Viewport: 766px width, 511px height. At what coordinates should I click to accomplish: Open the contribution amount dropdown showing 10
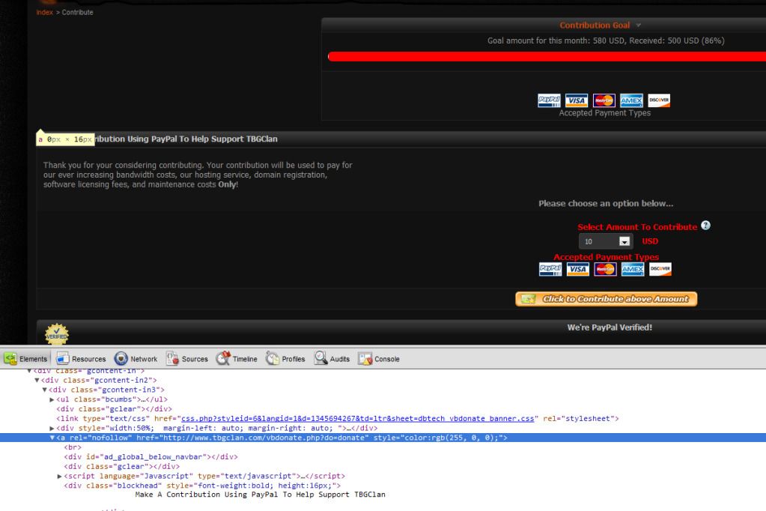click(x=606, y=241)
